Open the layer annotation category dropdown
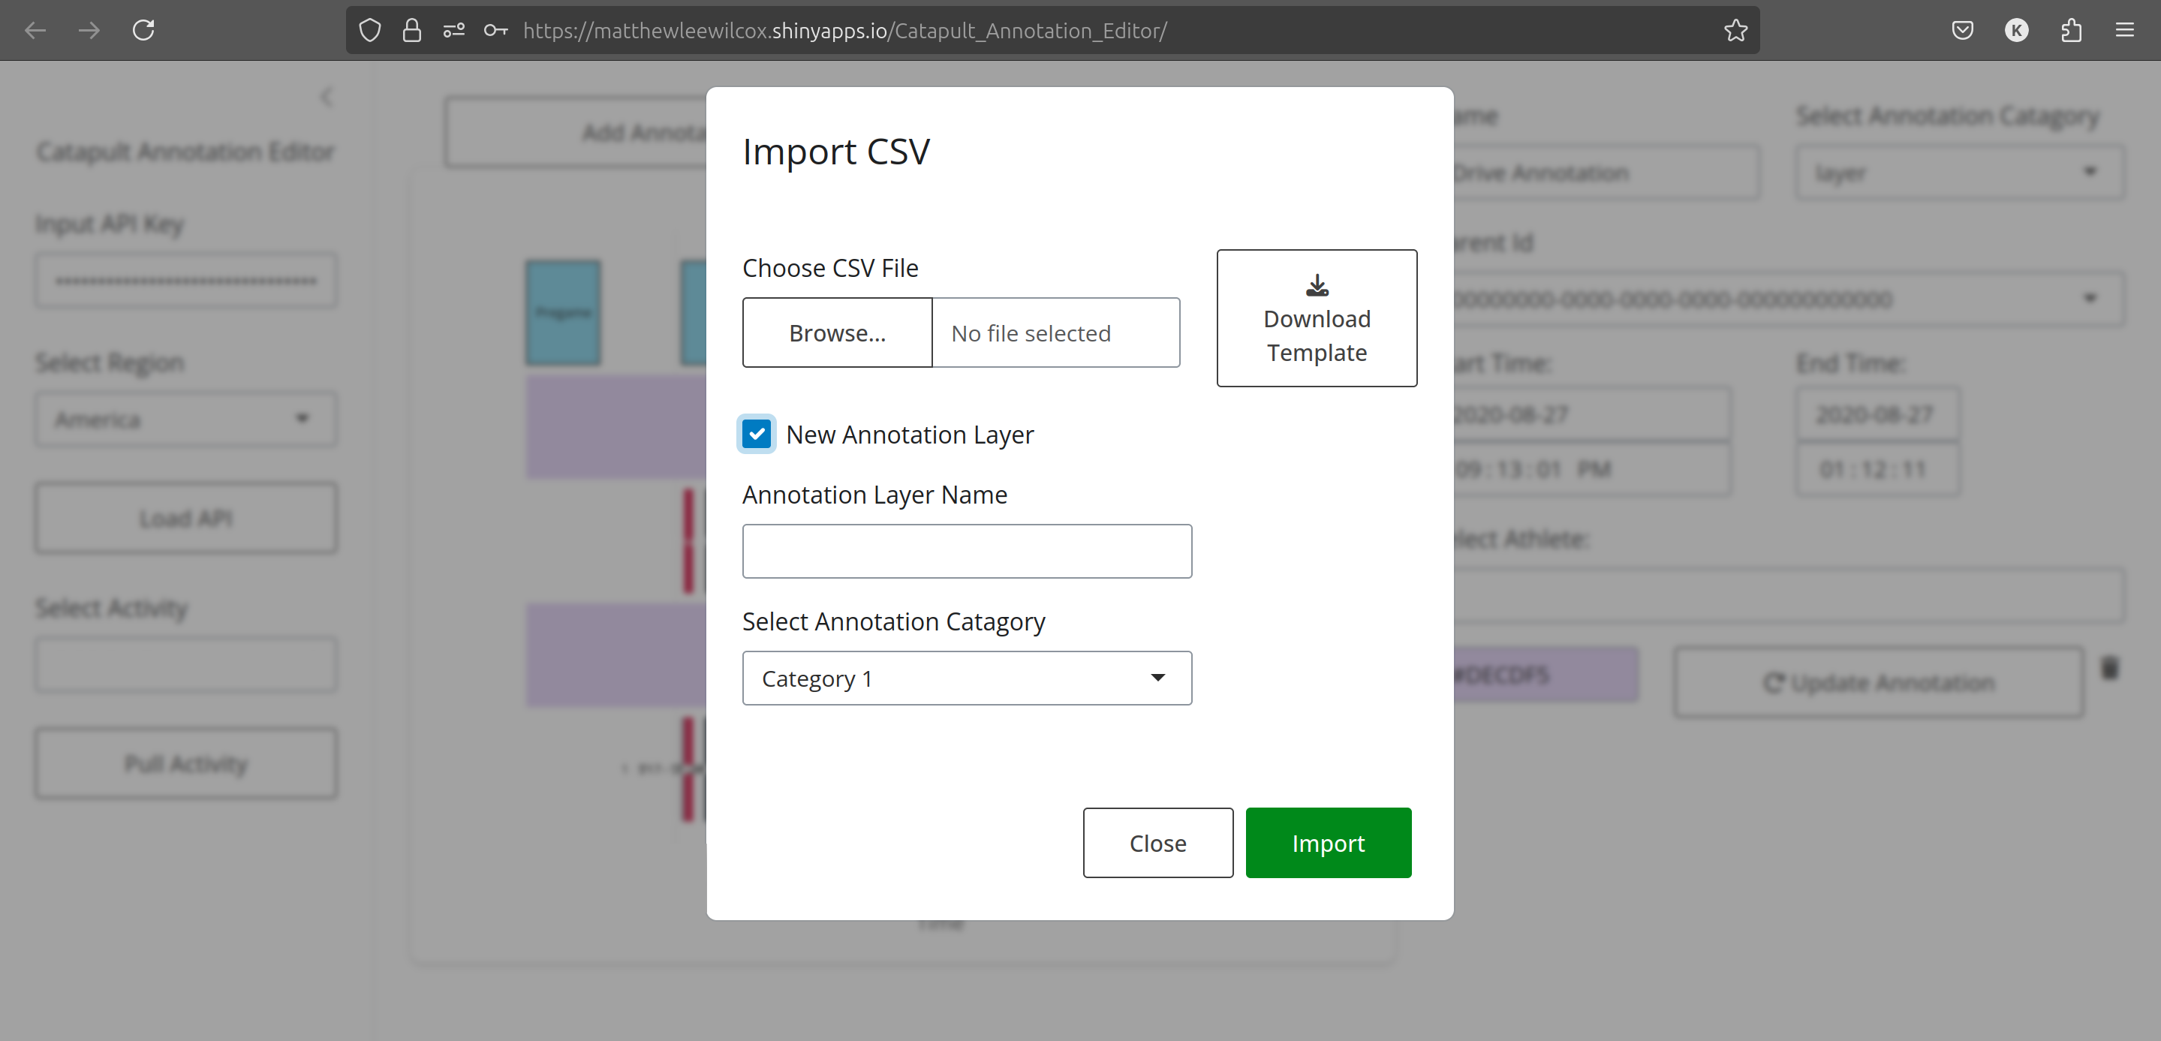This screenshot has height=1041, width=2161. (x=1958, y=172)
